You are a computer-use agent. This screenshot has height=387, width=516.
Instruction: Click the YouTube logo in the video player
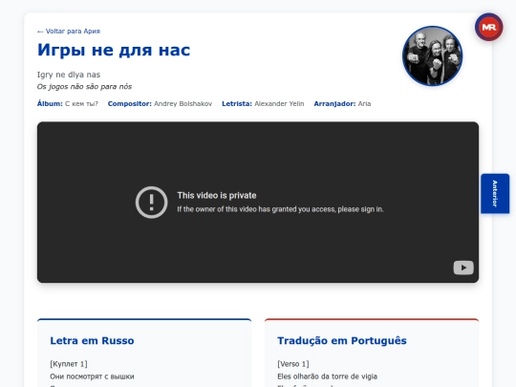463,268
